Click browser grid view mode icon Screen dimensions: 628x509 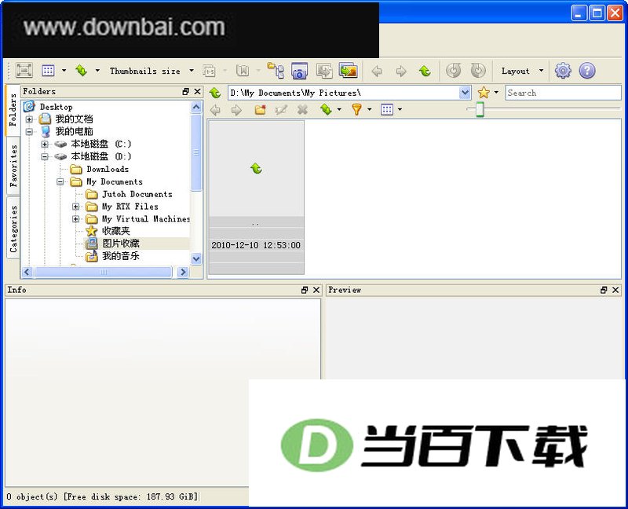387,109
